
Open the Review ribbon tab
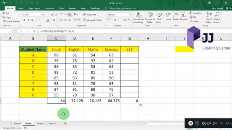click(72, 8)
